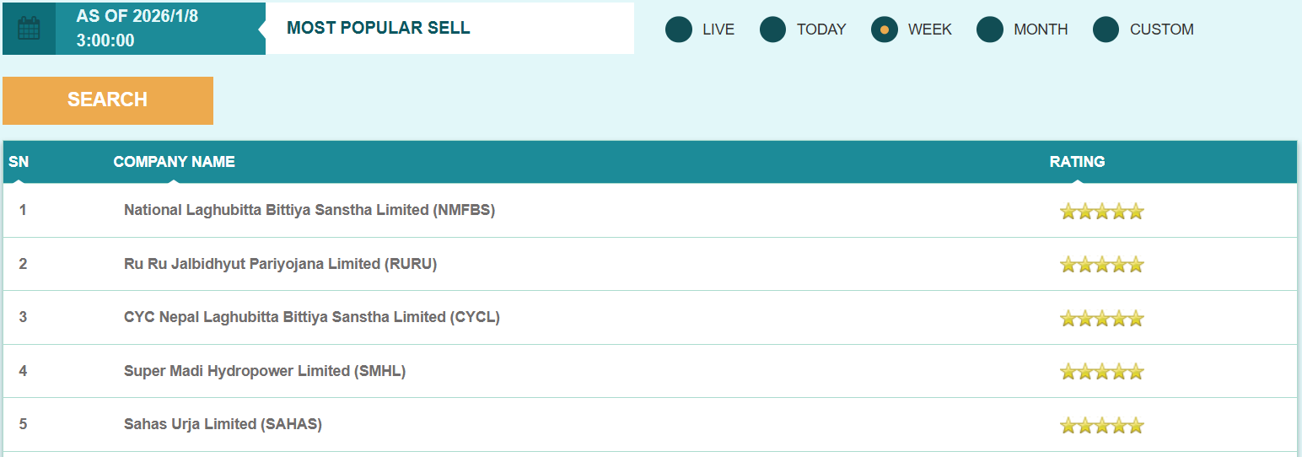Click the star rating for RURU
The width and height of the screenshot is (1302, 457).
point(1101,265)
